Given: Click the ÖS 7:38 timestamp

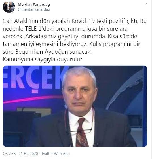Looking at the screenshot, I should pos(9,154).
